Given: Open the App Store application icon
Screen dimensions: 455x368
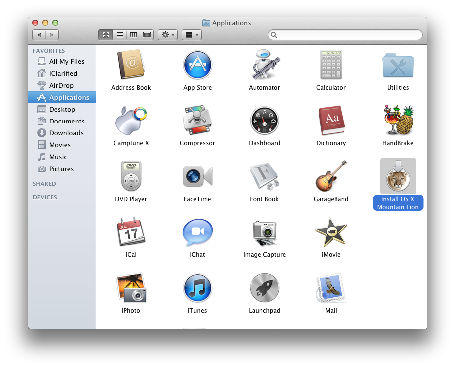Looking at the screenshot, I should 198,65.
